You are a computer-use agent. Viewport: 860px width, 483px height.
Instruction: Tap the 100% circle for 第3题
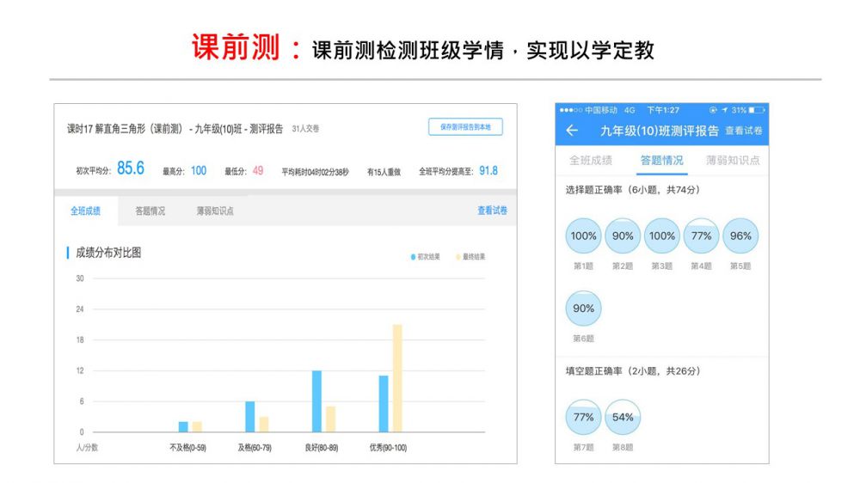coord(662,235)
